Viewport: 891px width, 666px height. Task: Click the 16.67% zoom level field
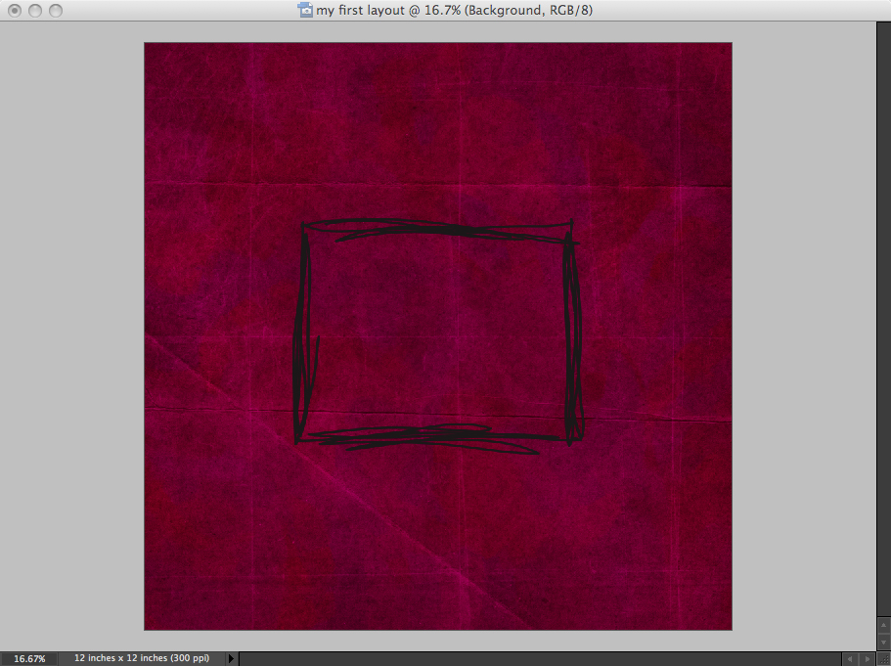click(x=29, y=659)
